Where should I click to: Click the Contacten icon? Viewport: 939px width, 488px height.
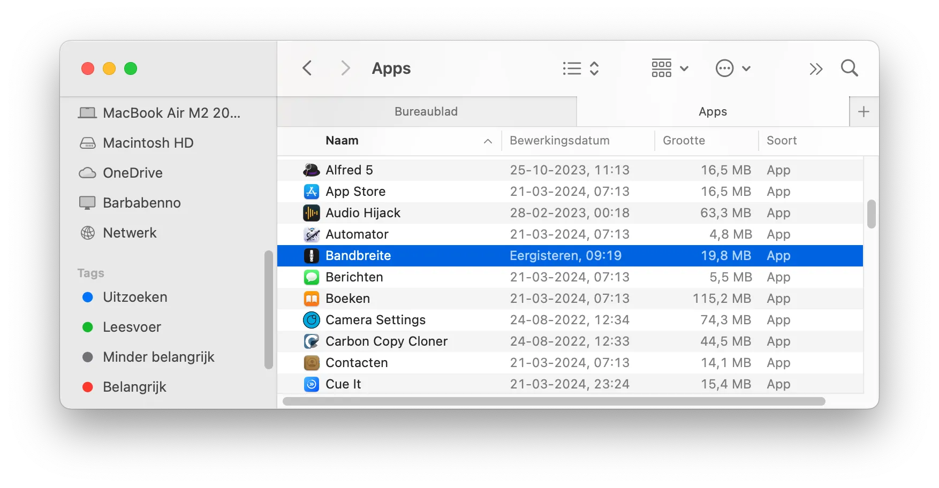pyautogui.click(x=312, y=363)
